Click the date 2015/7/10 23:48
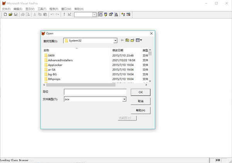 click(123, 55)
